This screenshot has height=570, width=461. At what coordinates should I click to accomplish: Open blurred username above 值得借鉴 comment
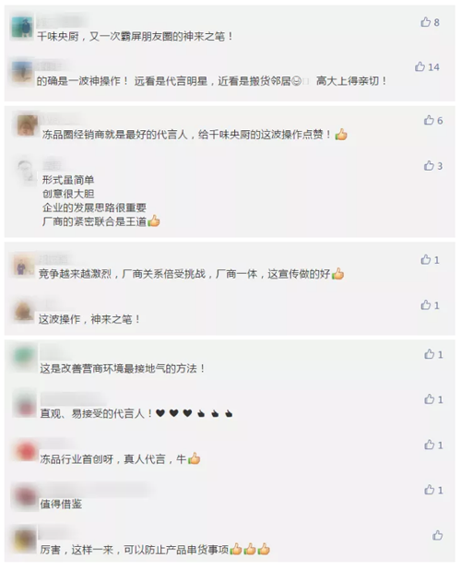94,491
